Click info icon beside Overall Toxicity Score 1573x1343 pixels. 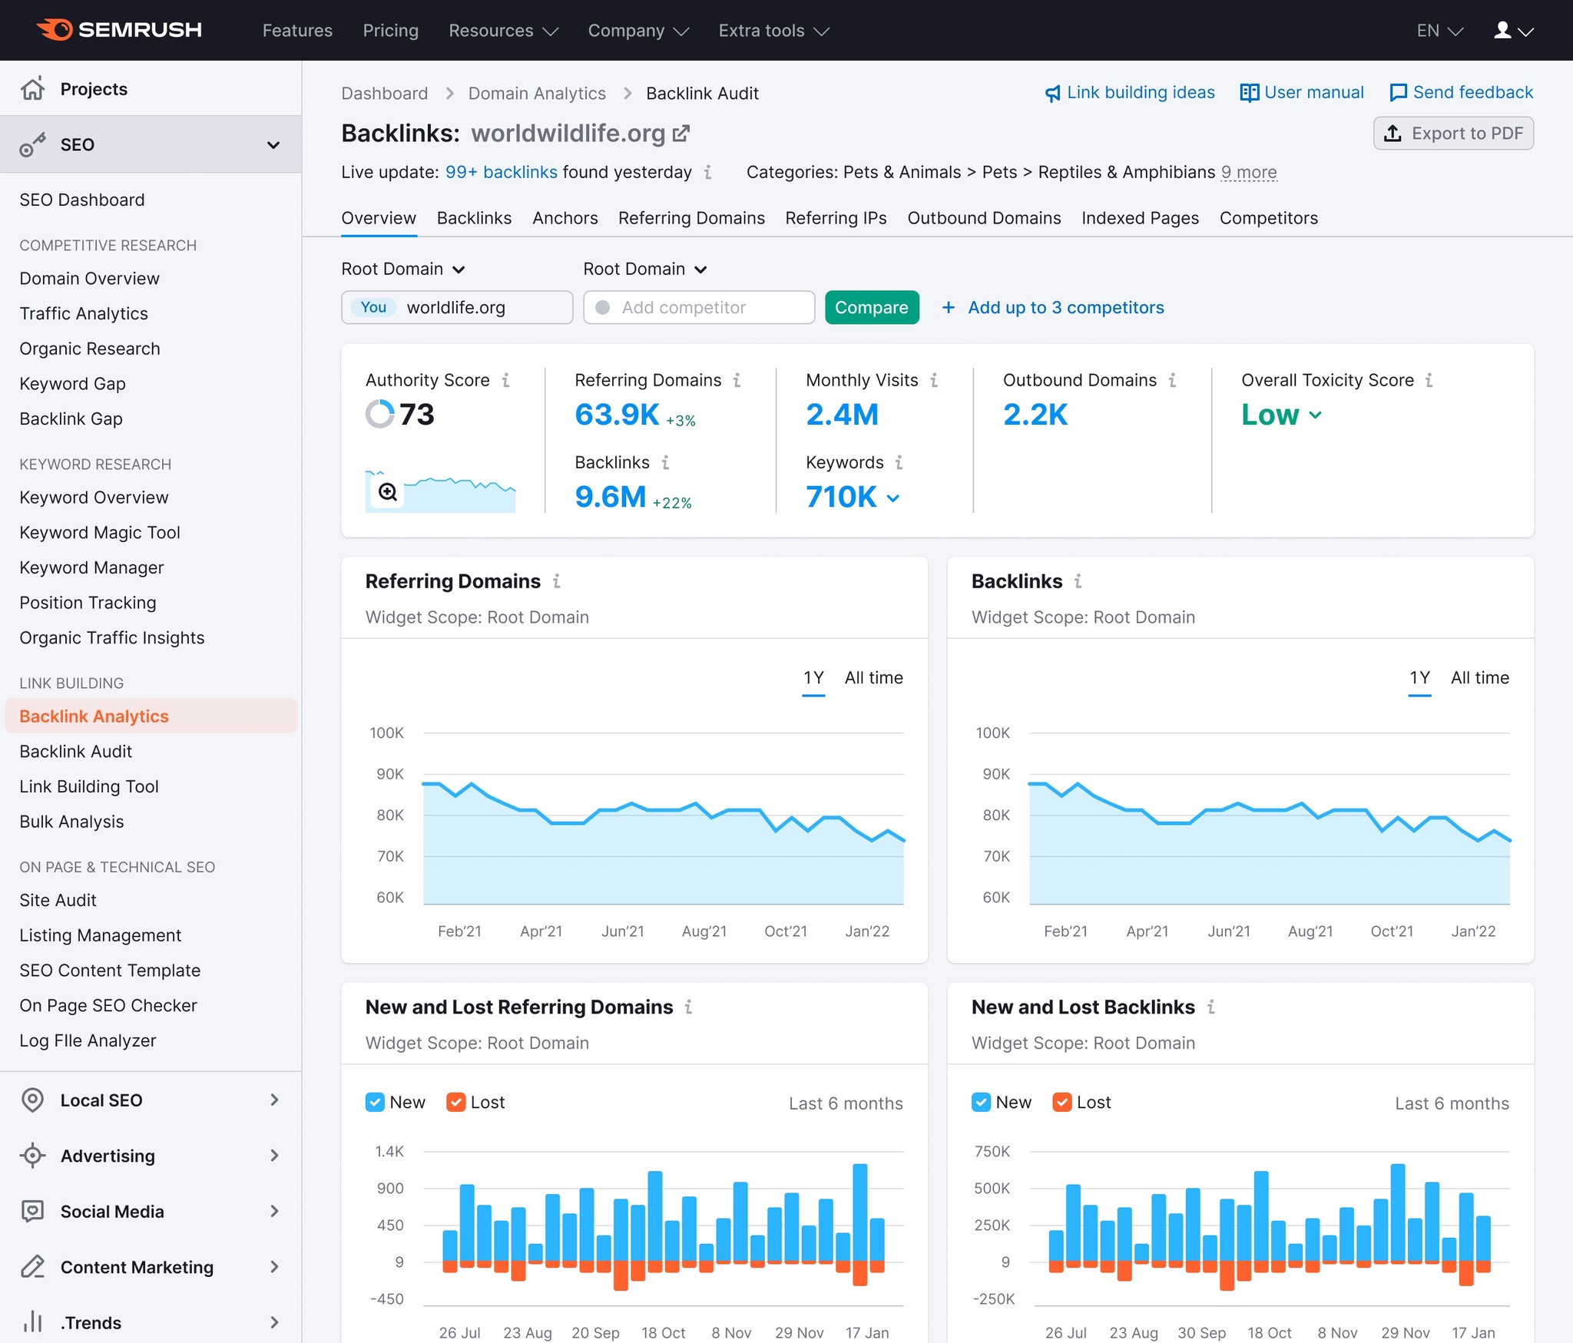1429,380
